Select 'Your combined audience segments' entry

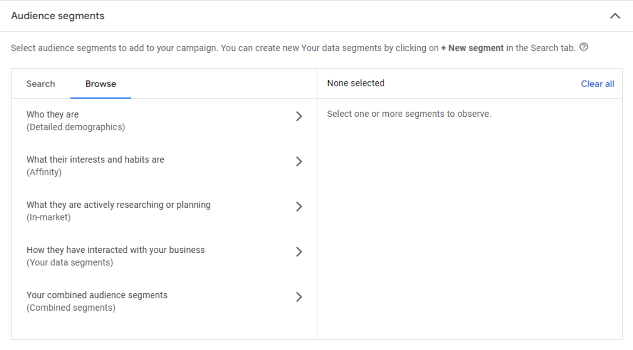pos(97,295)
